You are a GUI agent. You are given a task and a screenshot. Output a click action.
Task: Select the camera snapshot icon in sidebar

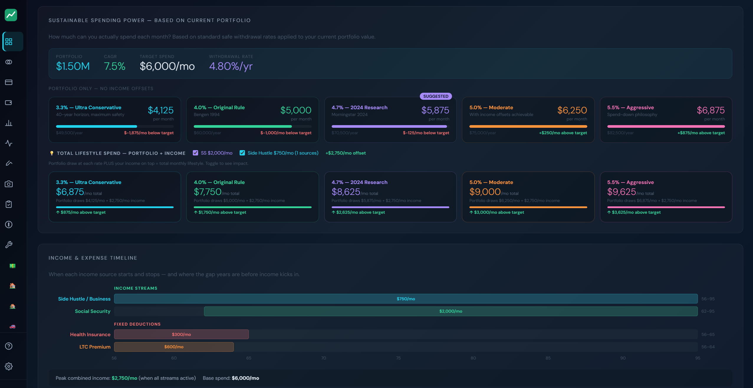(x=9, y=184)
